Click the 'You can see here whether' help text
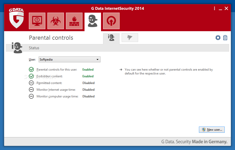Image resolution: width=235 pixels, height=150 pixels. 169,71
